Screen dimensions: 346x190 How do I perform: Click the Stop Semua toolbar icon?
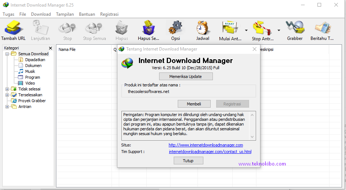click(x=94, y=28)
